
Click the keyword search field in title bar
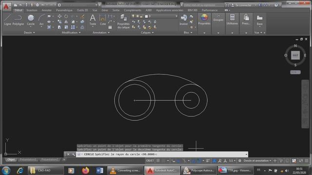[203, 5]
